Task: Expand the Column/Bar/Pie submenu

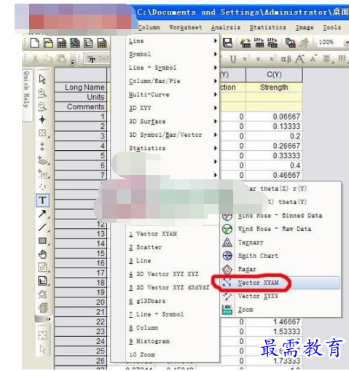Action: click(172, 81)
